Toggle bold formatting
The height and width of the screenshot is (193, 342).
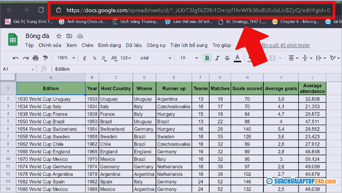[207, 58]
